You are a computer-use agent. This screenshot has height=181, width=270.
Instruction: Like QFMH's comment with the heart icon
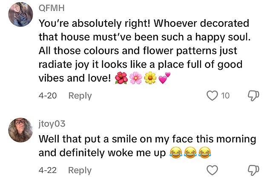[x=212, y=96]
